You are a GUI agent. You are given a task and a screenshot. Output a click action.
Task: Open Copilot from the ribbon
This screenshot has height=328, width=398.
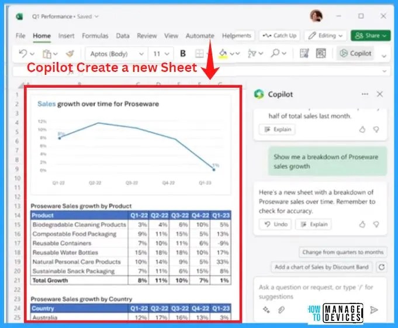[x=355, y=53]
